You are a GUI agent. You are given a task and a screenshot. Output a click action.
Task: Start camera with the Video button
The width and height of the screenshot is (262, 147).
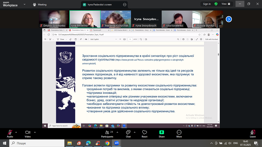28,134
